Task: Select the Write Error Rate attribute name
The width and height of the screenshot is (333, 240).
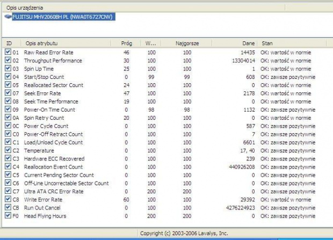Action: (43, 200)
